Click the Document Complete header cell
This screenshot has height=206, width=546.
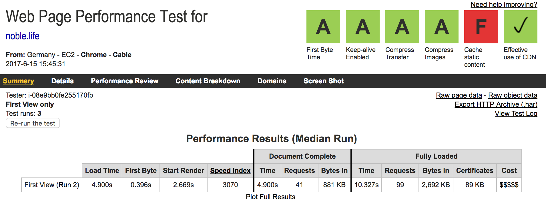[302, 156]
